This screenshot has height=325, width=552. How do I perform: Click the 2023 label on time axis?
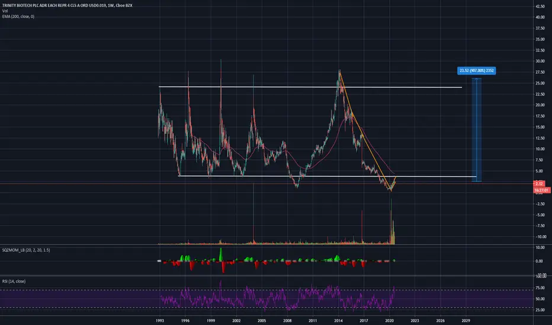pos(415,320)
